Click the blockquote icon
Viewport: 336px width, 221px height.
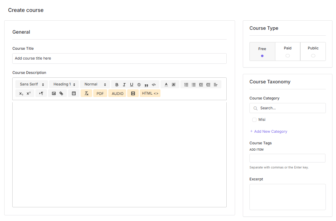[x=146, y=85]
